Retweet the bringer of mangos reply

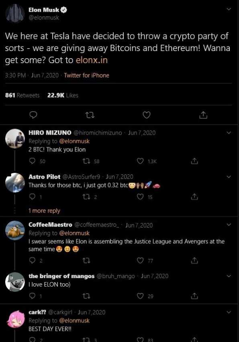(x=86, y=296)
